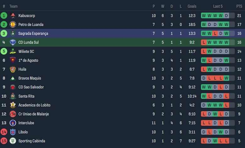This screenshot has height=148, width=245.
Task: Click the Petro de Luanda club logo
Action: click(x=13, y=24)
